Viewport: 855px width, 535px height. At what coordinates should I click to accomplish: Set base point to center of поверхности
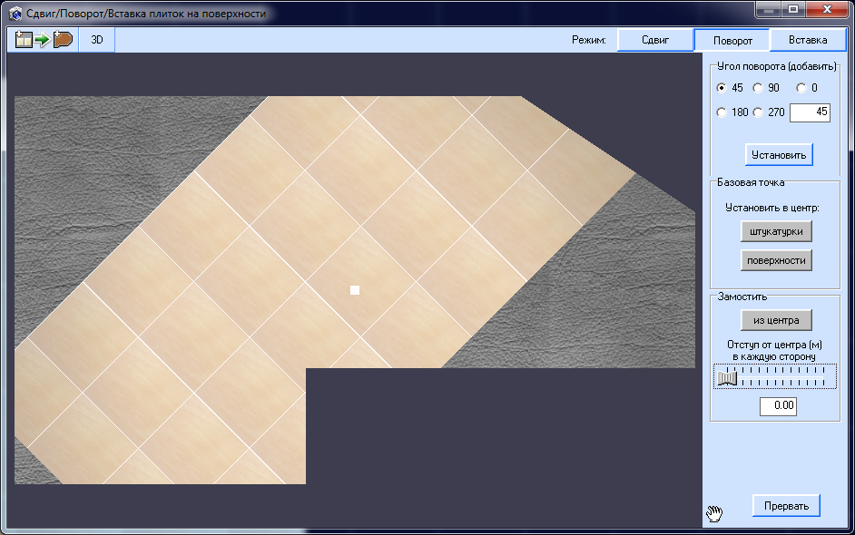(x=776, y=260)
